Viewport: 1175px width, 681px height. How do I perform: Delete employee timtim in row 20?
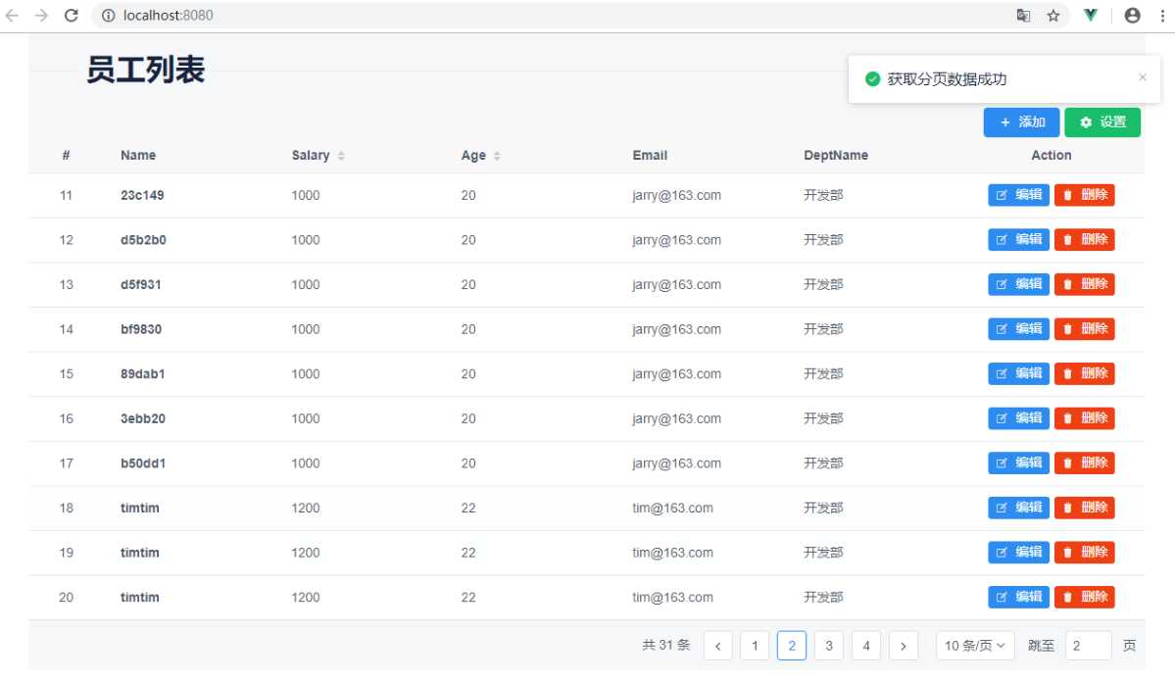1084,597
